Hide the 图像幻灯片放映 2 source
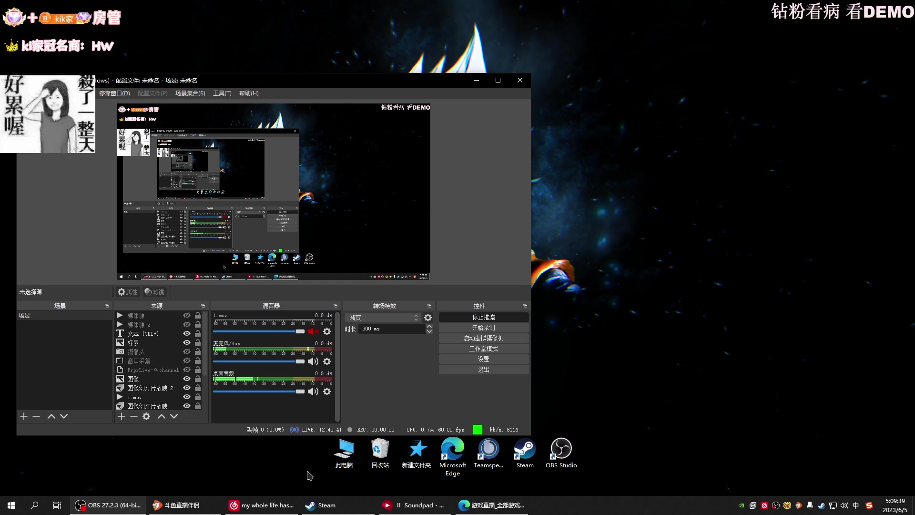 point(187,388)
